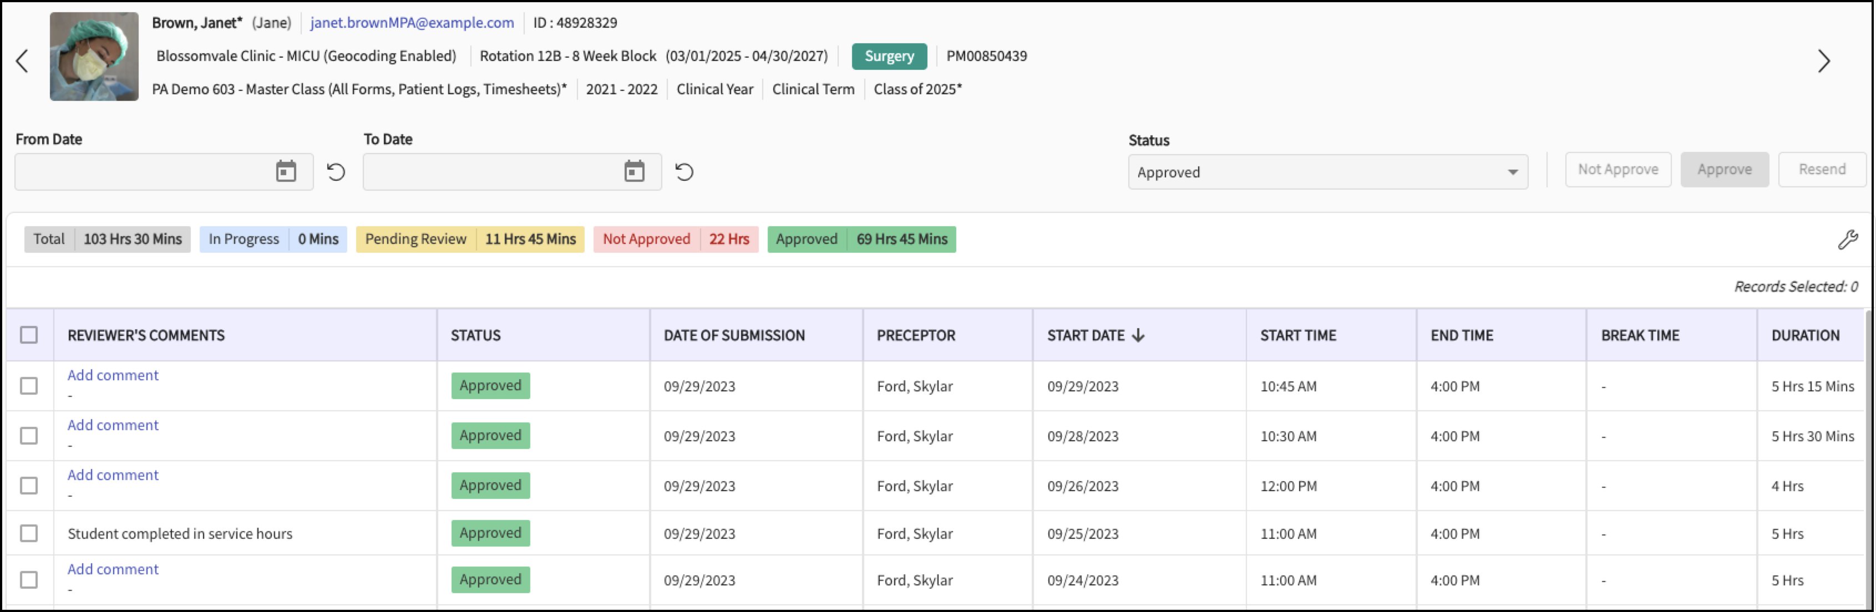Select the row with 09/25/2023 start date
The height and width of the screenshot is (612, 1876).
(x=29, y=533)
